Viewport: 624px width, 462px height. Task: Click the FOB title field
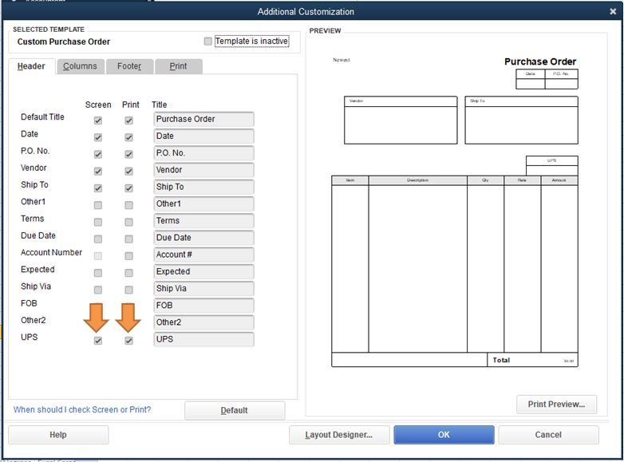(x=203, y=306)
